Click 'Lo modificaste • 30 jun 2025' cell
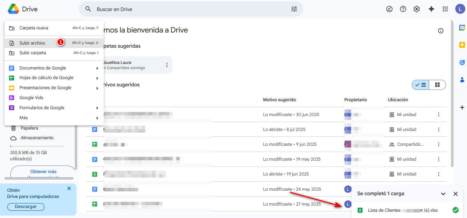The height and width of the screenshot is (218, 467). pyautogui.click(x=291, y=114)
